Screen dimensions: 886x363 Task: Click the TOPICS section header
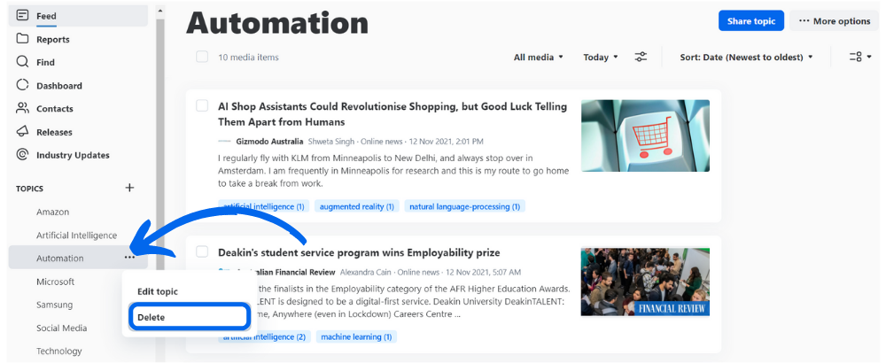(29, 189)
